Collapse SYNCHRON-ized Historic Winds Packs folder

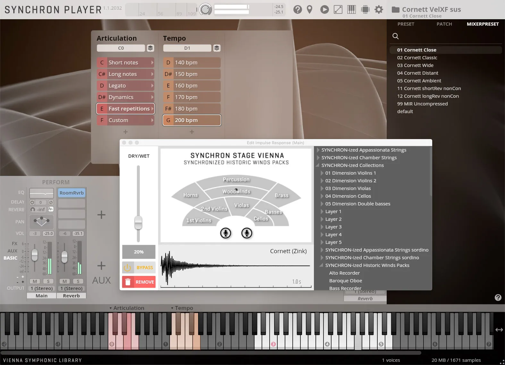321,265
